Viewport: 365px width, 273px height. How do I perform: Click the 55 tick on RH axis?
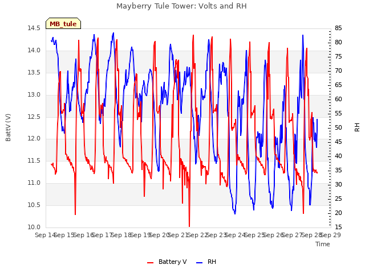tap(338, 113)
